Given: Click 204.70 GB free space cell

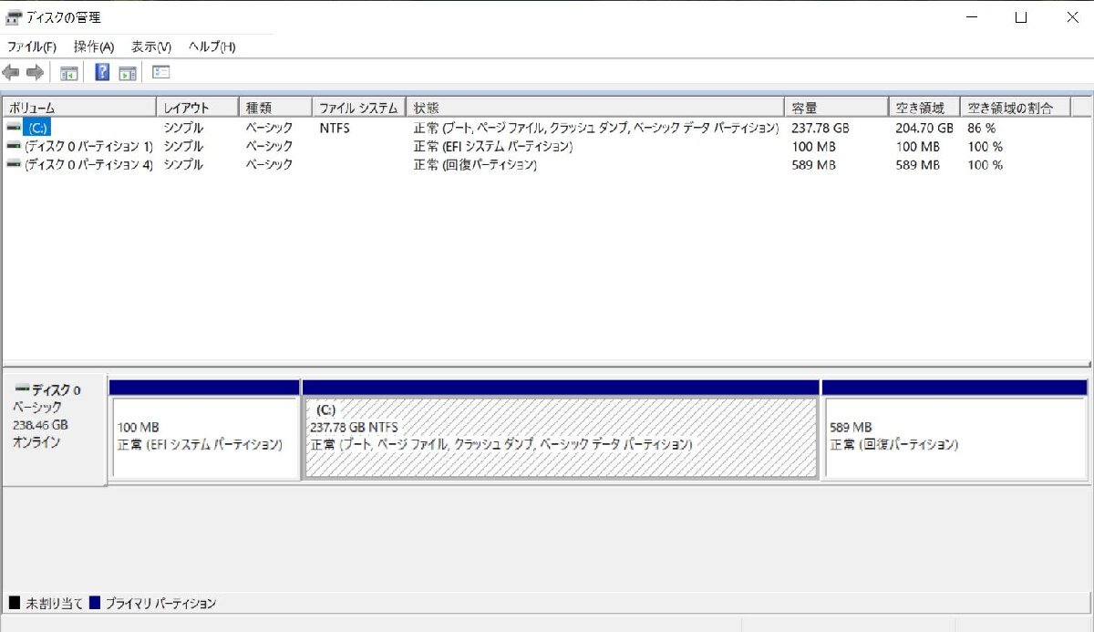Looking at the screenshot, I should pyautogui.click(x=924, y=129).
